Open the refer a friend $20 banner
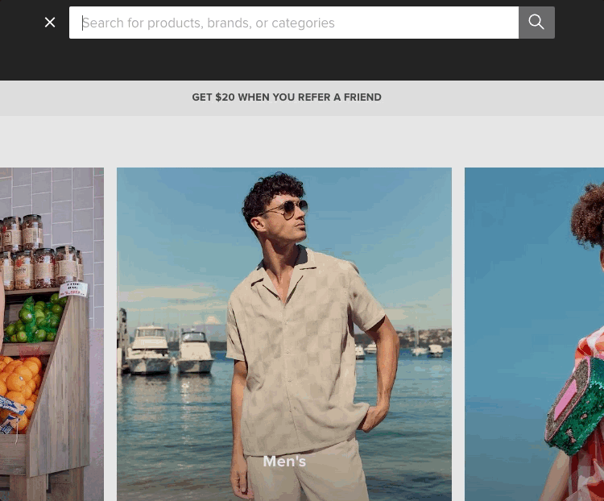This screenshot has height=501, width=604. [x=287, y=97]
